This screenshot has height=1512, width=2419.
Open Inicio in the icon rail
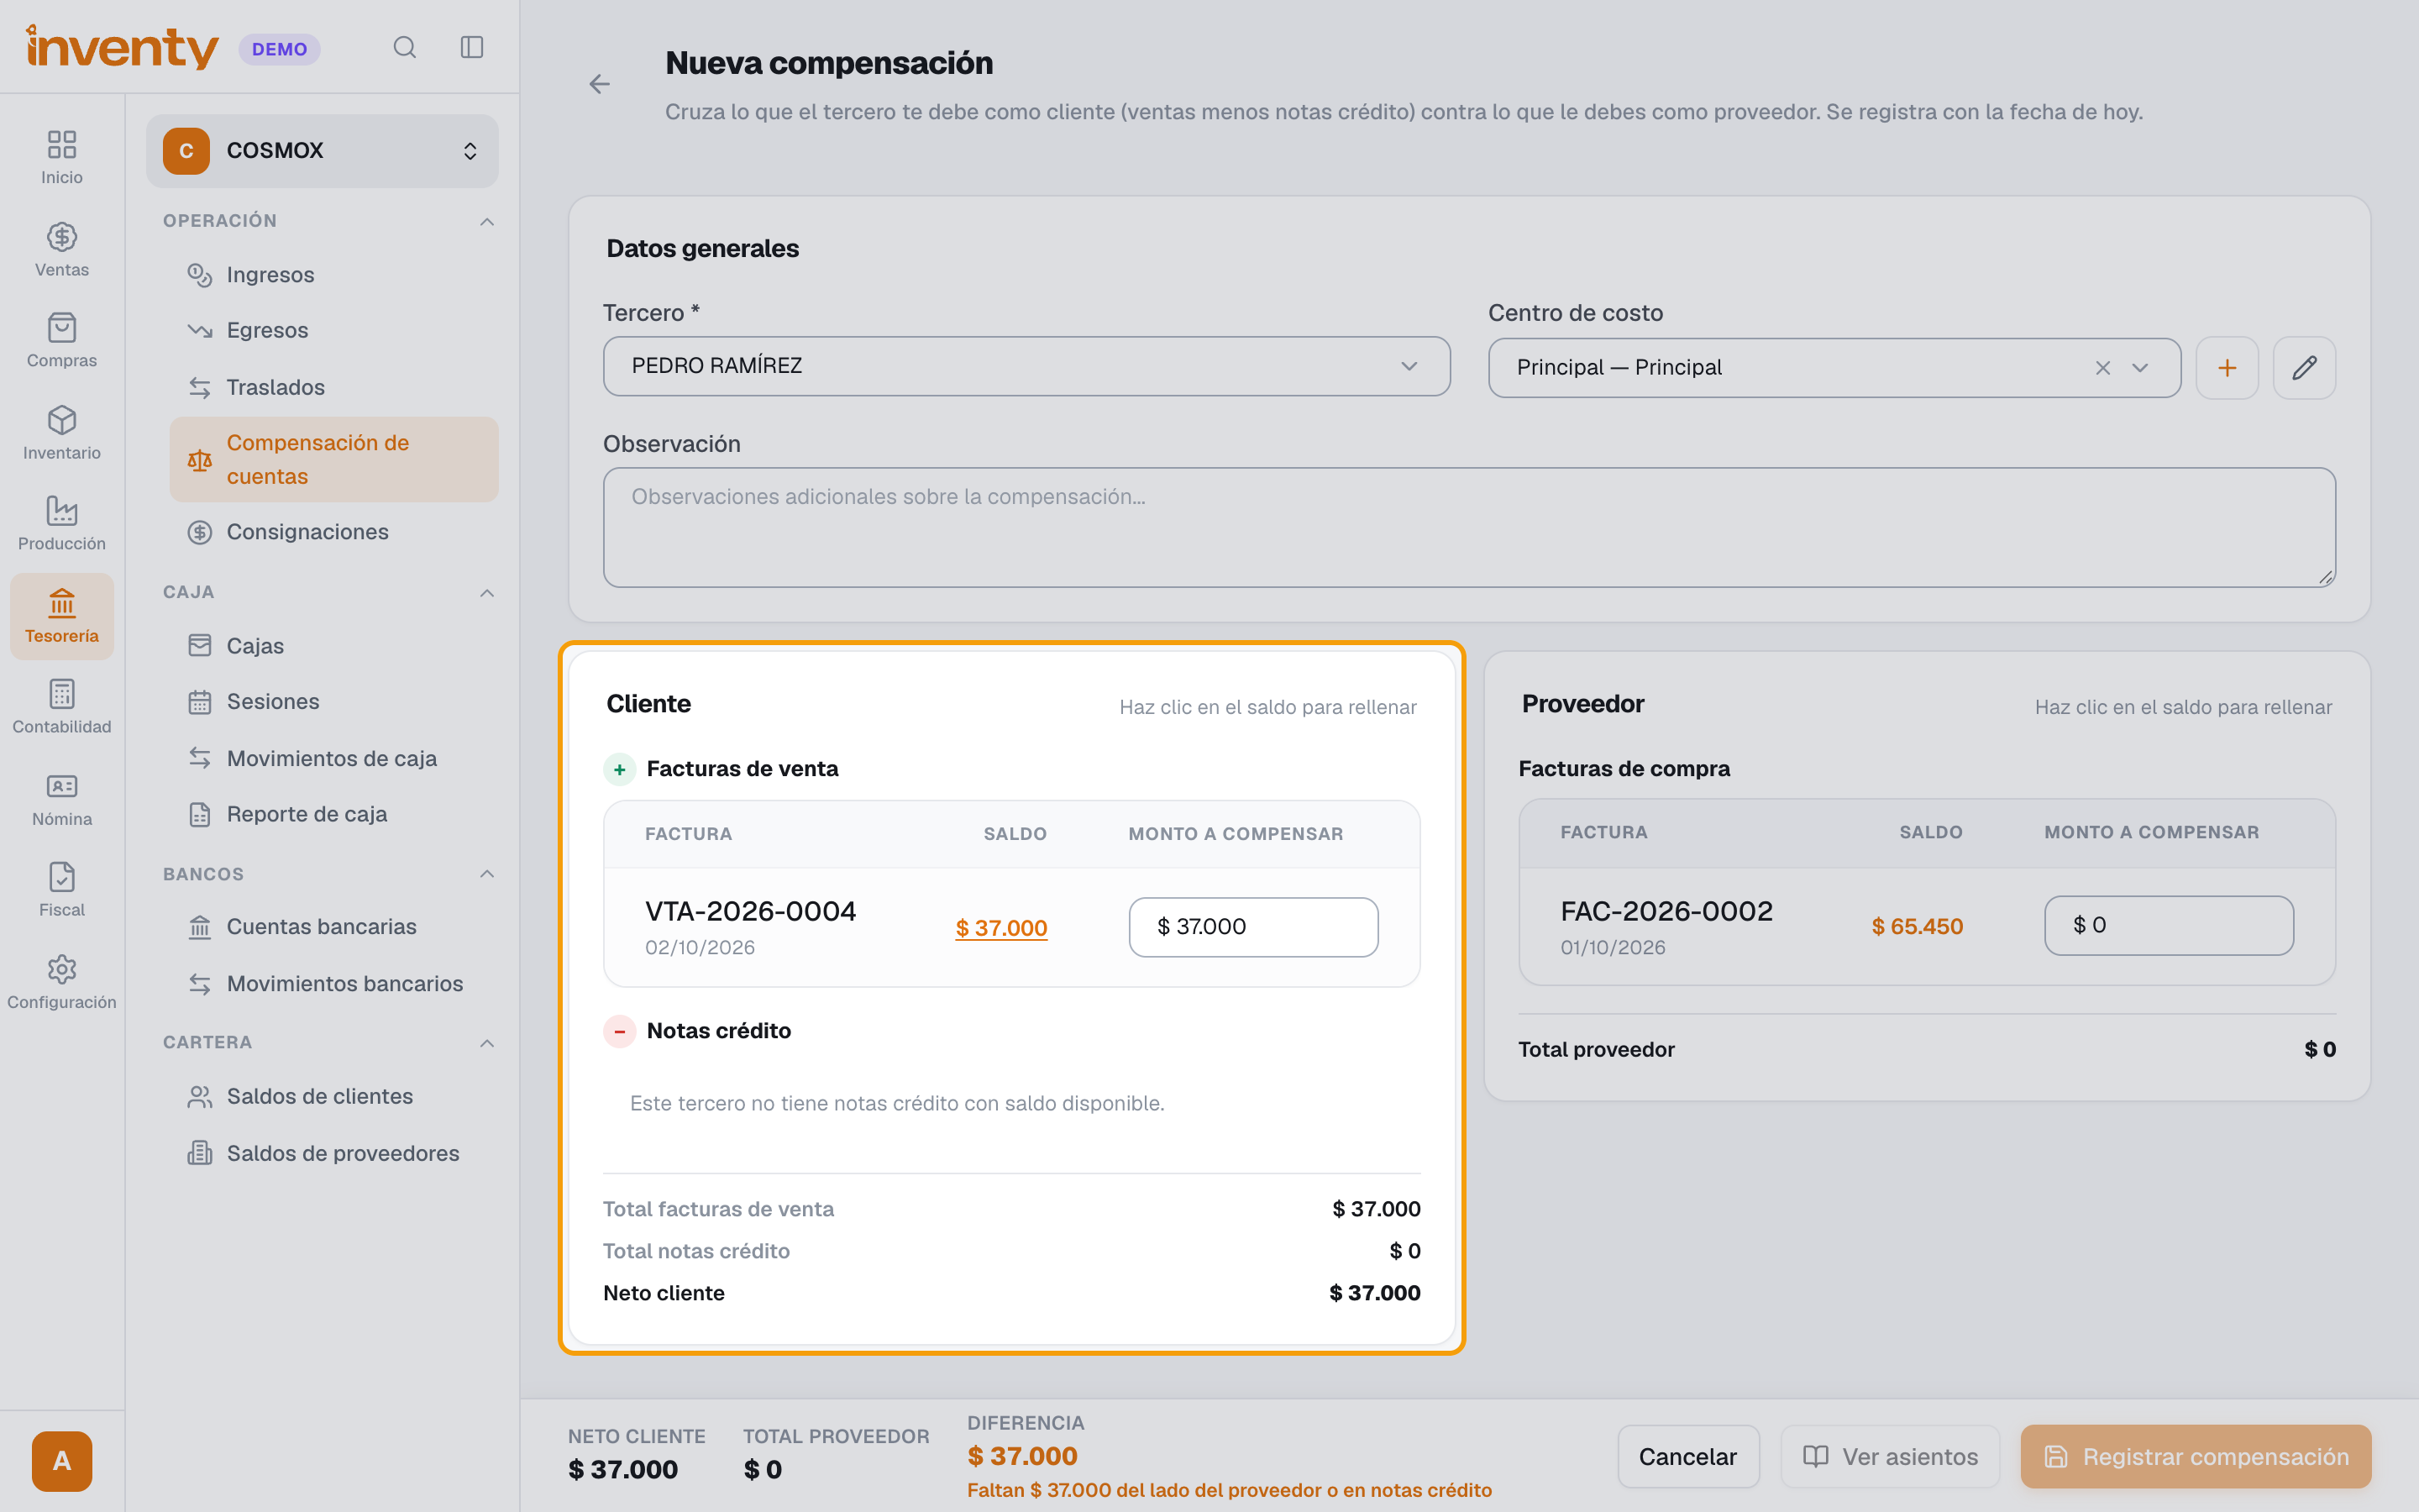click(62, 158)
